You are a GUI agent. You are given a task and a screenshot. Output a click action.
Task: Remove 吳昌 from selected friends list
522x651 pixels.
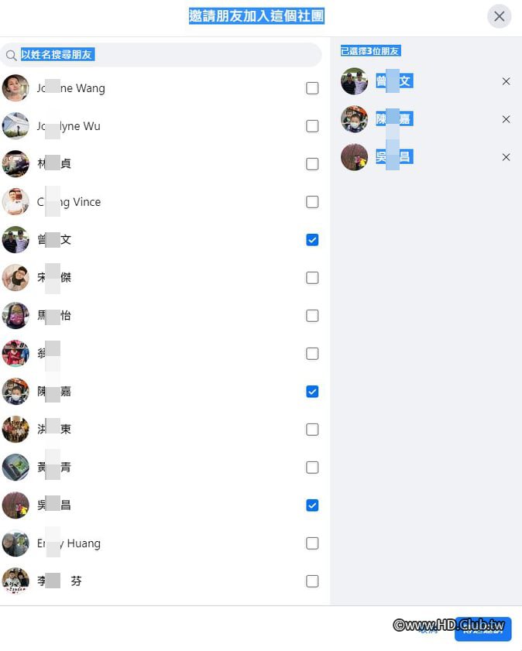click(506, 157)
